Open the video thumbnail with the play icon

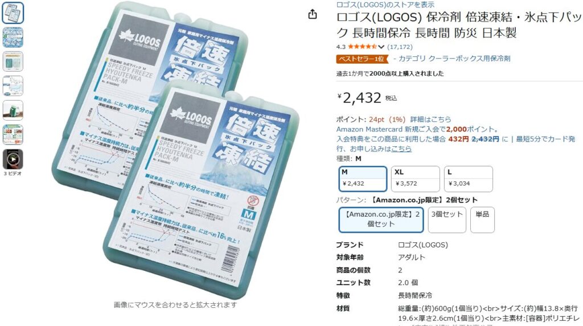13,159
